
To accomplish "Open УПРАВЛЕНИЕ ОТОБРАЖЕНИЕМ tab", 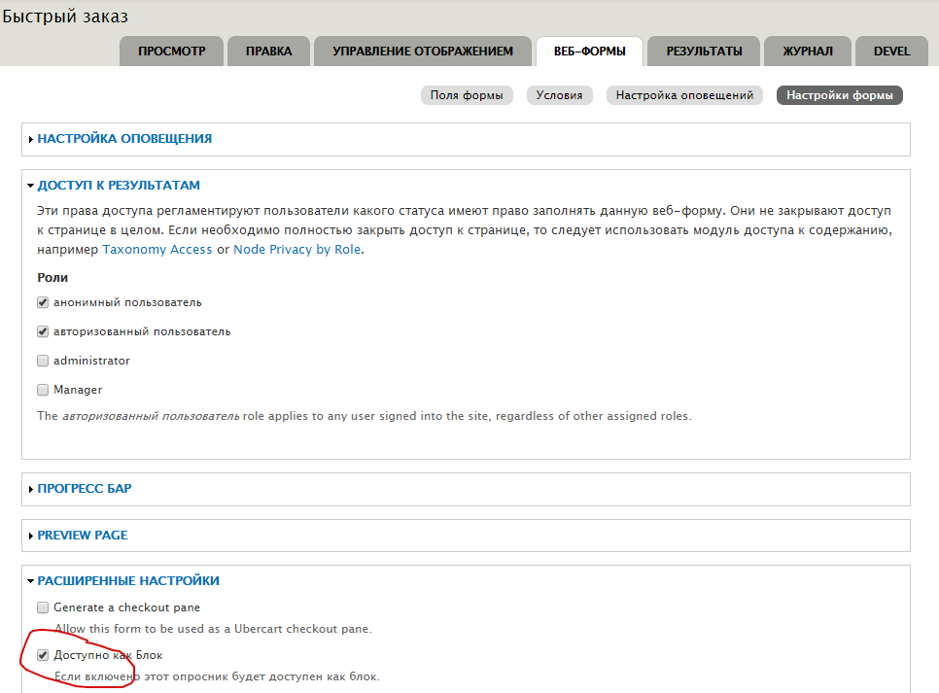I will 422,52.
